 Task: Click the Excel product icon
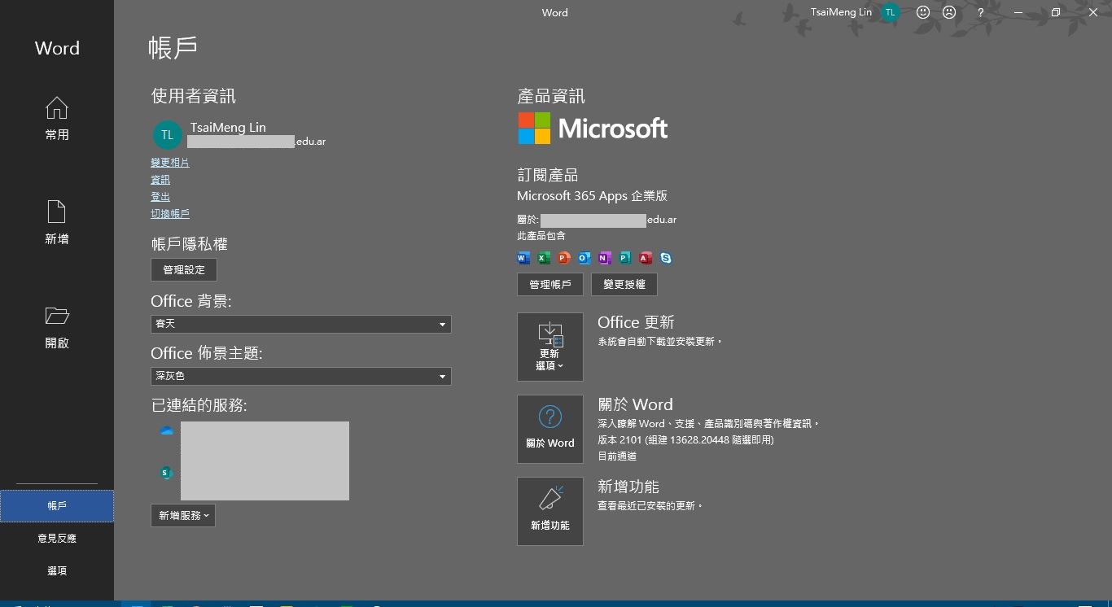tap(544, 258)
